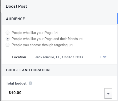Click the blue scrollbar thumb on the right
The image size is (118, 101).
click(117, 19)
